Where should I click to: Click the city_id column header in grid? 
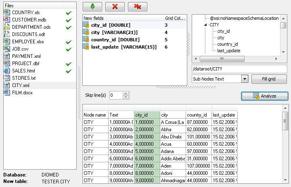coord(147,115)
